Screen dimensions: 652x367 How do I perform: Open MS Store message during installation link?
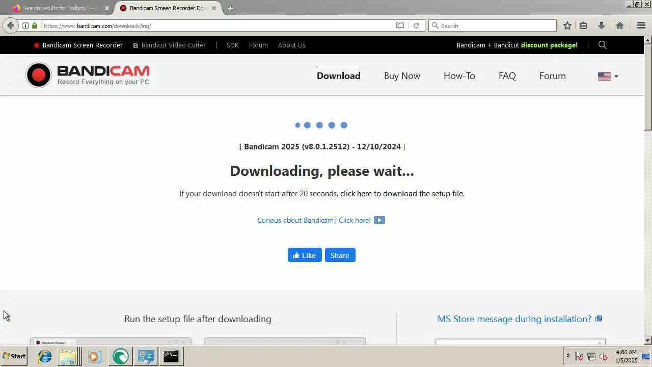coord(514,319)
